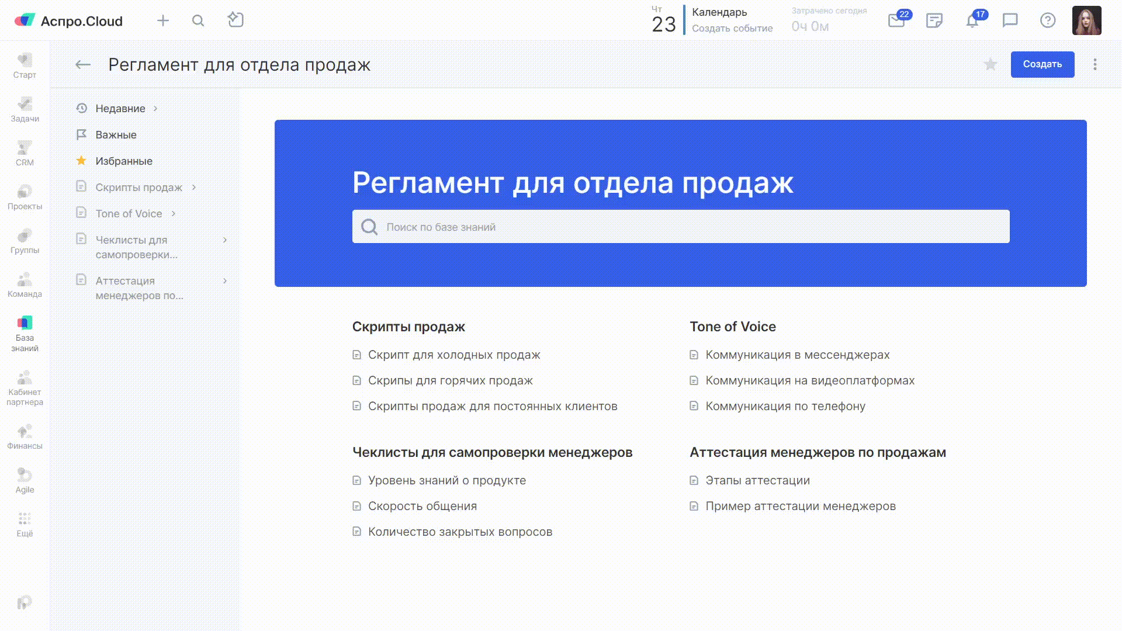Open the notes icon in top bar
The image size is (1122, 631).
coord(934,21)
